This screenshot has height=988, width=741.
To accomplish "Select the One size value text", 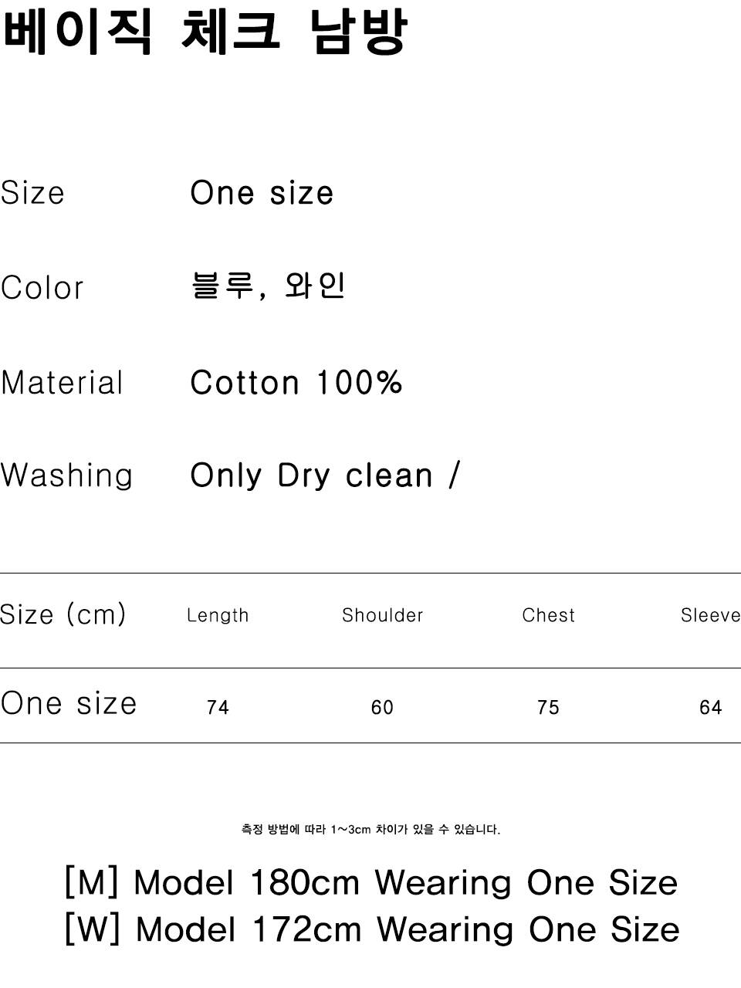I will tap(262, 193).
